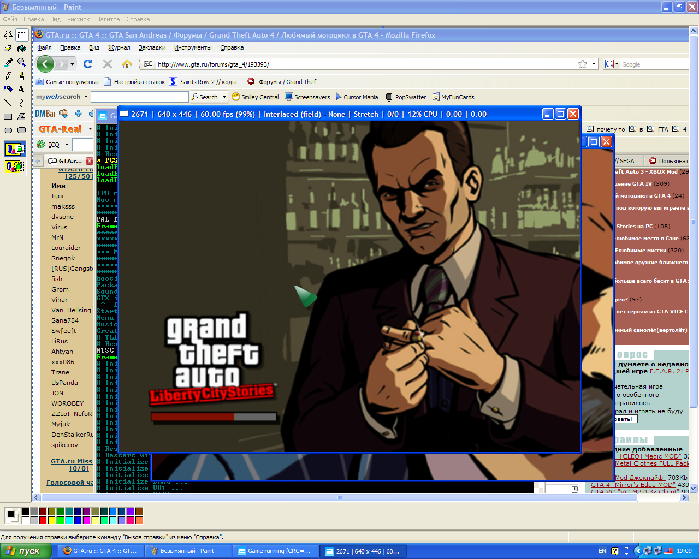Open the Файл menu in Paint
The width and height of the screenshot is (699, 559).
tap(10, 19)
